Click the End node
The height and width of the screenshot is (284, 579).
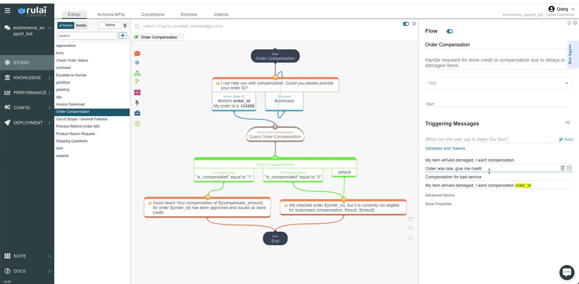(x=275, y=239)
